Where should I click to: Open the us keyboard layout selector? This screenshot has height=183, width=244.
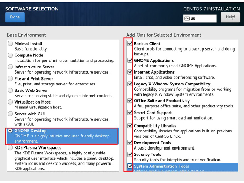(200, 18)
